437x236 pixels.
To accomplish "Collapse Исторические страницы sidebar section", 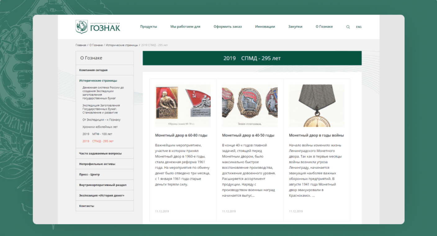I will coord(98,80).
